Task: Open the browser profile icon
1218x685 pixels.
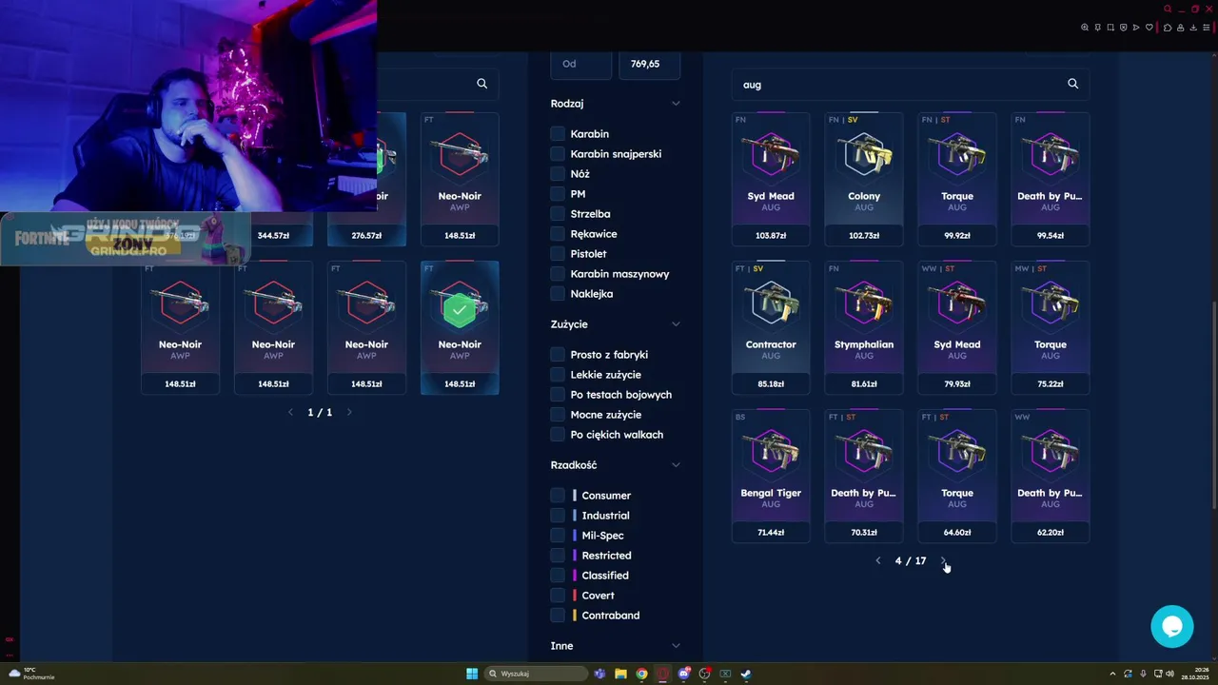Action: coord(1180,28)
